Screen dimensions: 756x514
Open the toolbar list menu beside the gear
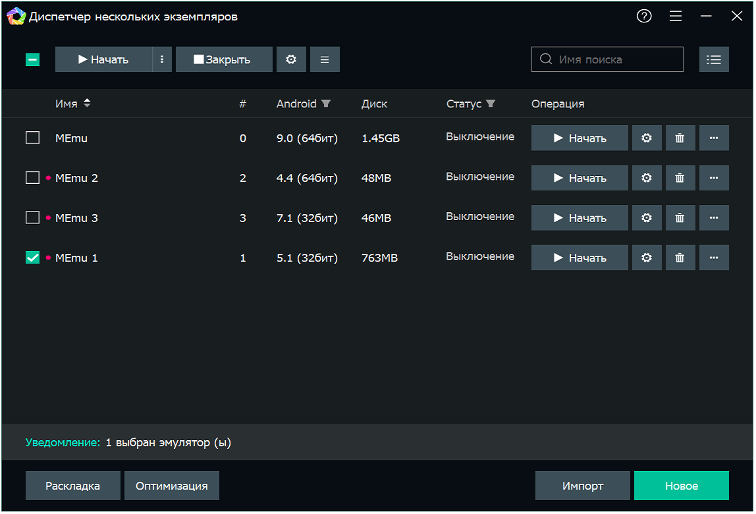325,59
